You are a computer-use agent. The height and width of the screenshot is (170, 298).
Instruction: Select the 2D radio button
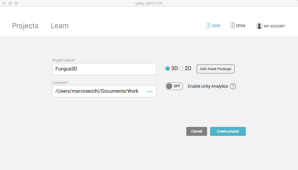[x=181, y=69]
